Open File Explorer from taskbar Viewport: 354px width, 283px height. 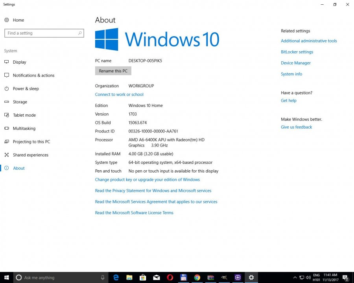[129, 277]
